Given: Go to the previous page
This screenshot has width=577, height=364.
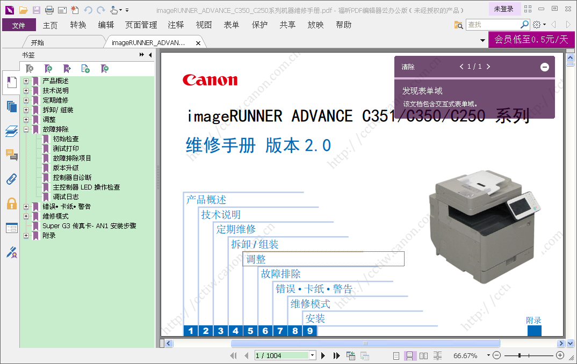Looking at the screenshot, I should [x=246, y=355].
